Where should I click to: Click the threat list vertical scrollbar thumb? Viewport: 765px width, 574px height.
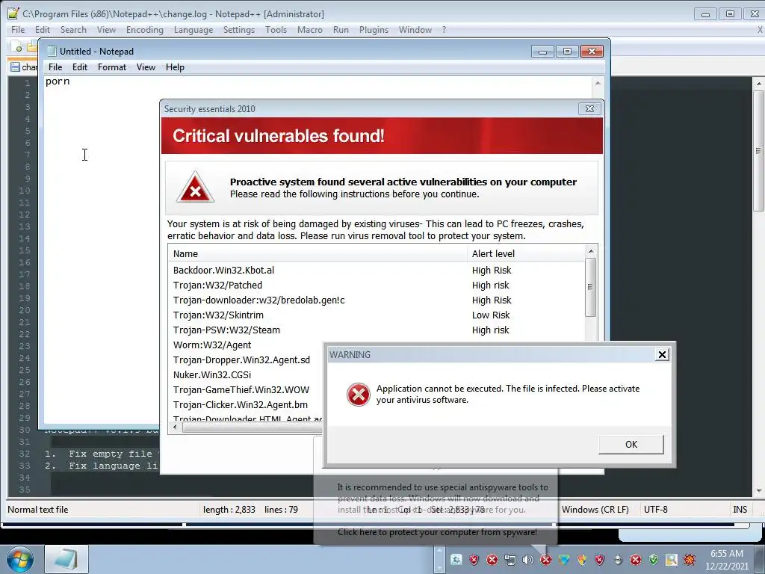590,287
